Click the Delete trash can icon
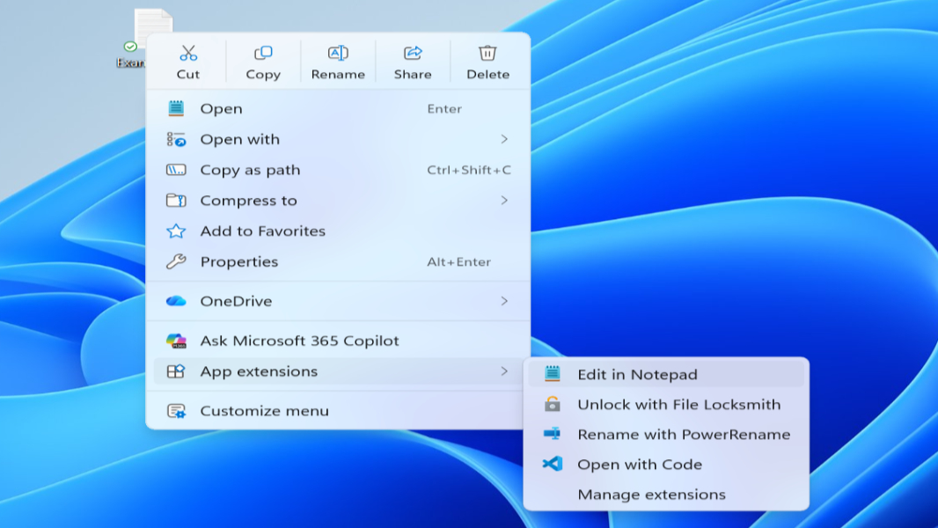 click(487, 53)
